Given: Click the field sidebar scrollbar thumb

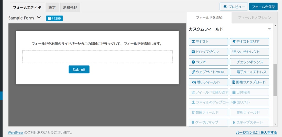Looking at the screenshot, I should (275, 80).
